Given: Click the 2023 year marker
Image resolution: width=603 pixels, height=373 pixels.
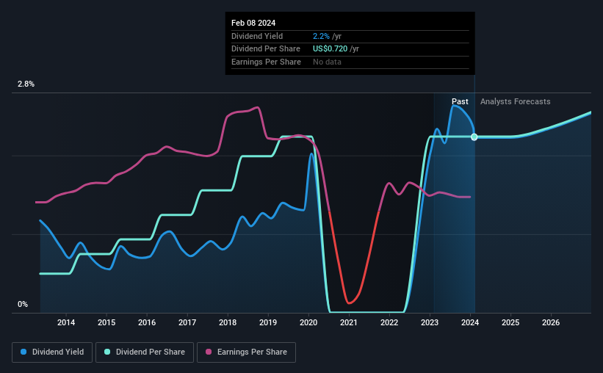Looking at the screenshot, I should pos(430,322).
